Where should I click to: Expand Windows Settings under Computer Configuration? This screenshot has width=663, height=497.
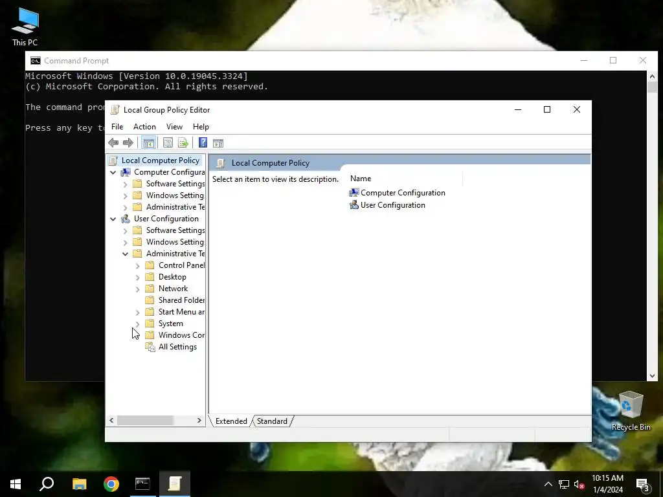(125, 195)
